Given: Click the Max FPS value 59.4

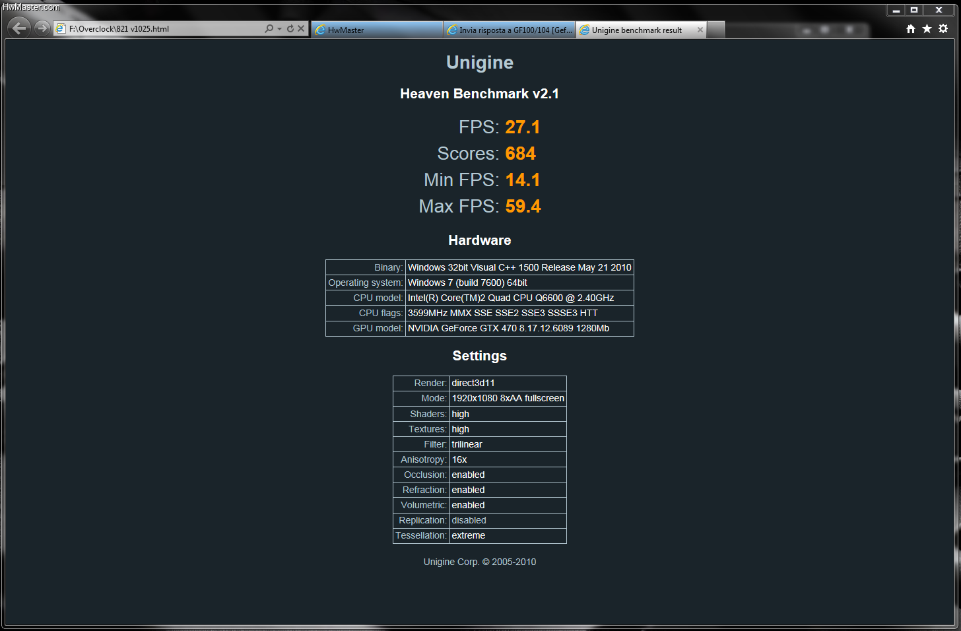Looking at the screenshot, I should pos(523,206).
